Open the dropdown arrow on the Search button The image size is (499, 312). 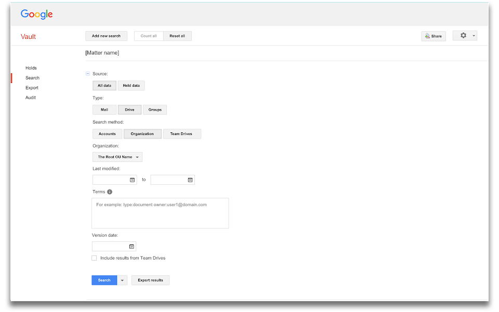pos(121,280)
